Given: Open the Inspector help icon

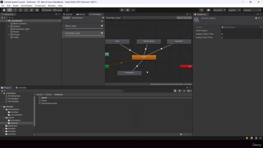Looking at the screenshot, I should click(256, 18).
